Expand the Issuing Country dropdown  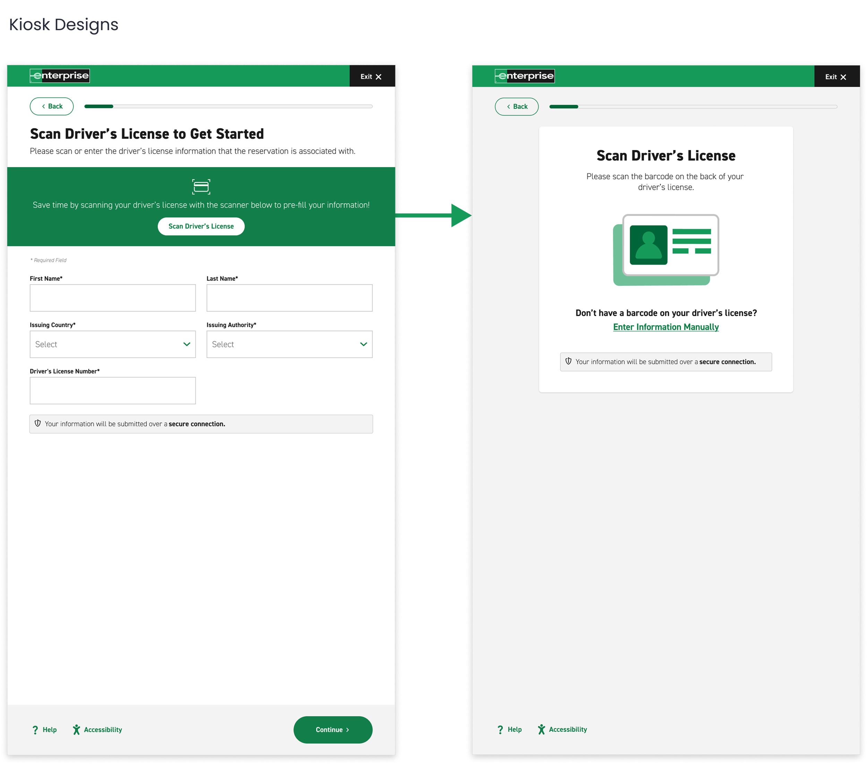[113, 344]
